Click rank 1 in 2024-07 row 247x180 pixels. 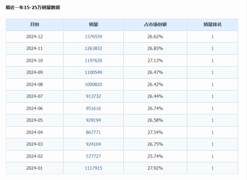(213, 96)
